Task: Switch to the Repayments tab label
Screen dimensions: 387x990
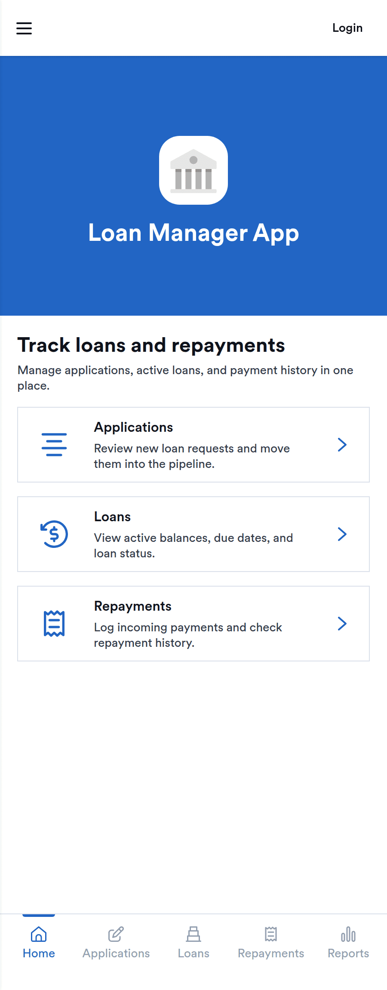Action: tap(271, 954)
